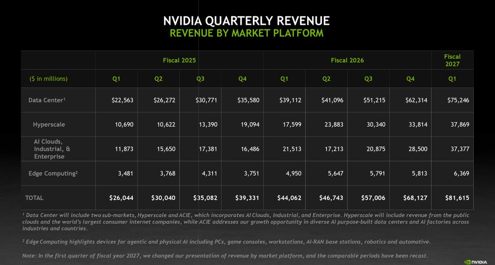
Task: Click the Fiscal 2027 column header
Action: (452, 60)
